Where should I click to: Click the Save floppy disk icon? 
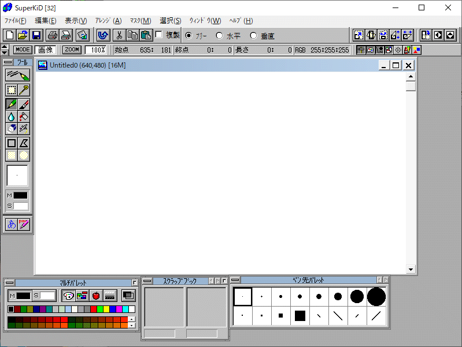click(x=36, y=35)
